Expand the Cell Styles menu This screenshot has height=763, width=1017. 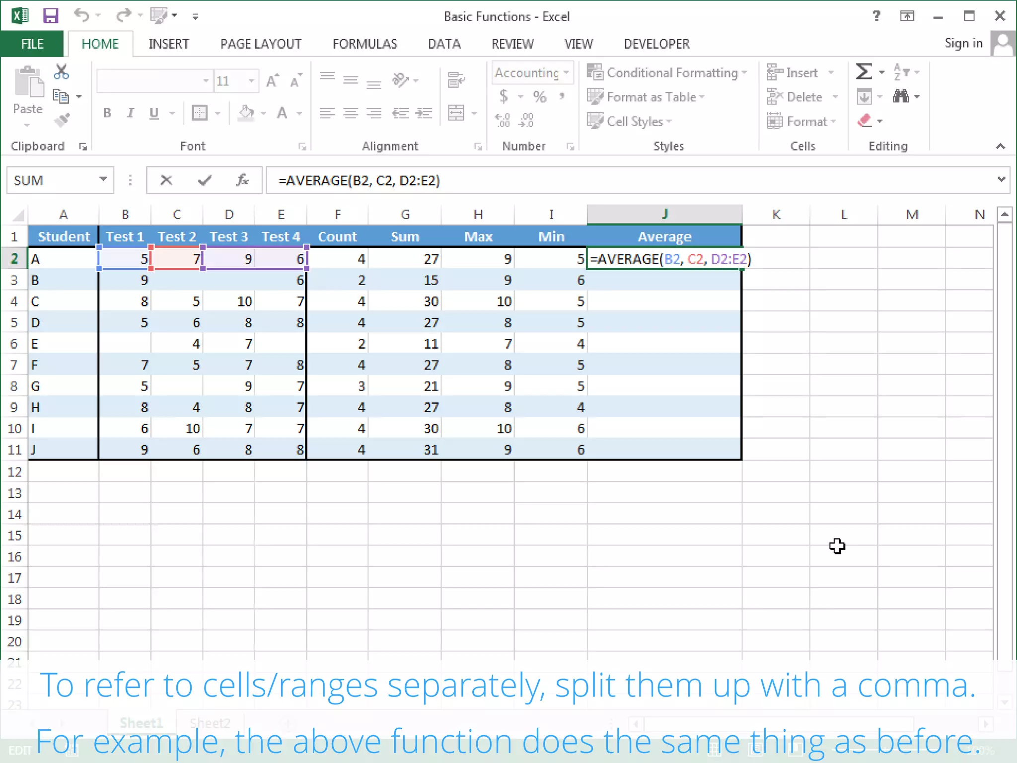click(629, 121)
